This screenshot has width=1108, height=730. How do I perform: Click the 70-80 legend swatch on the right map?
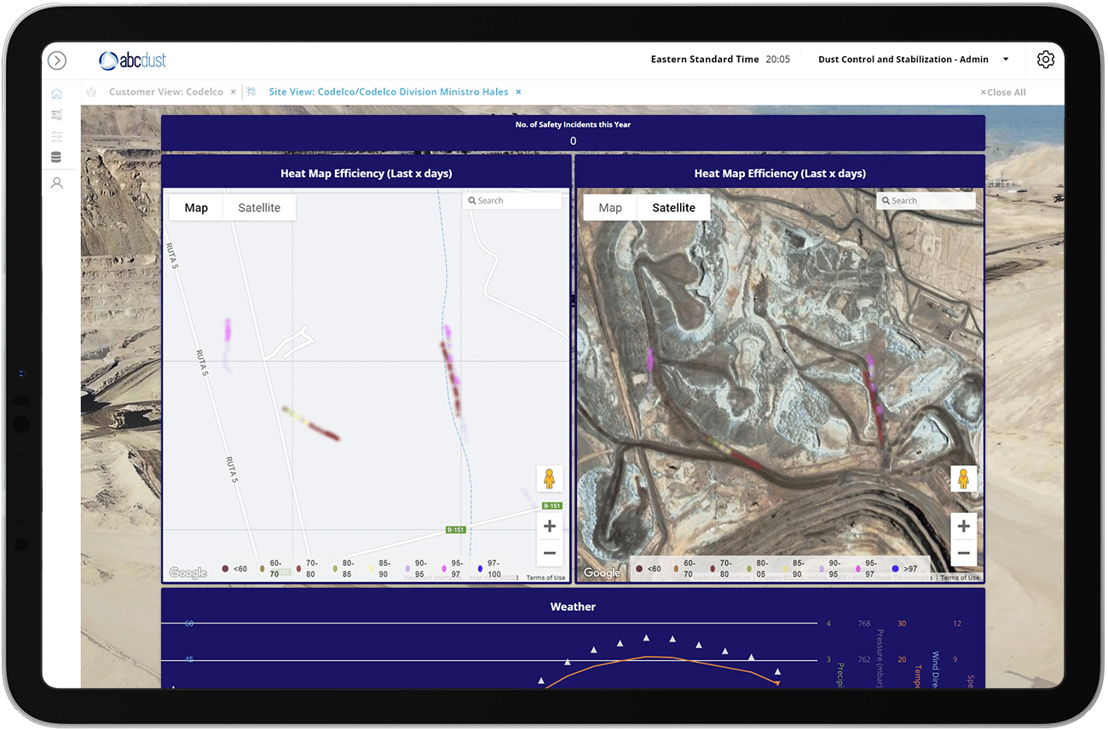pyautogui.click(x=713, y=568)
